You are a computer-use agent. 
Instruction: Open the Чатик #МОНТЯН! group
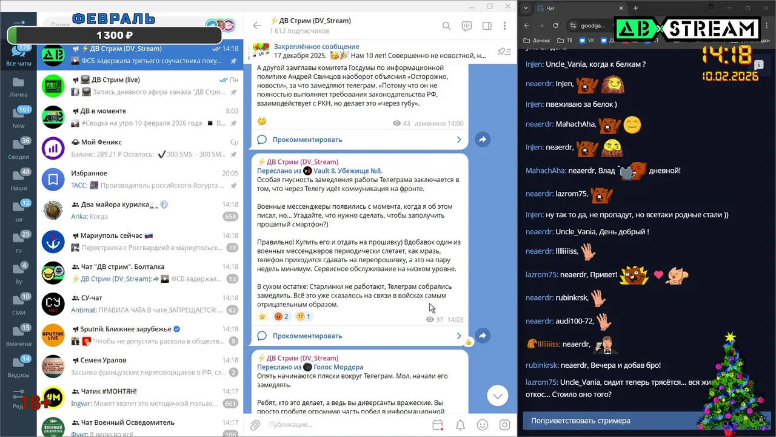[x=140, y=398]
